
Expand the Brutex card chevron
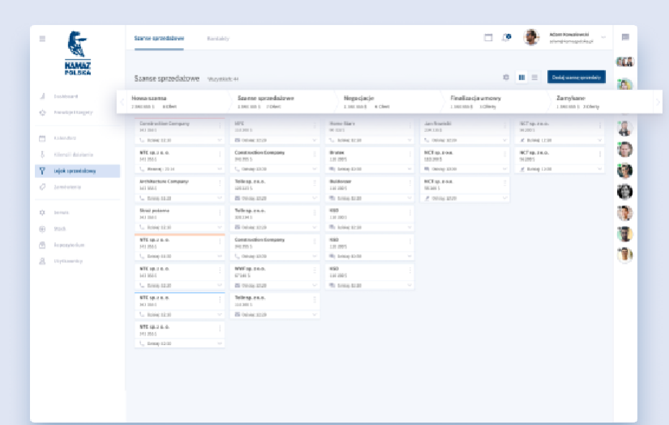(x=410, y=169)
